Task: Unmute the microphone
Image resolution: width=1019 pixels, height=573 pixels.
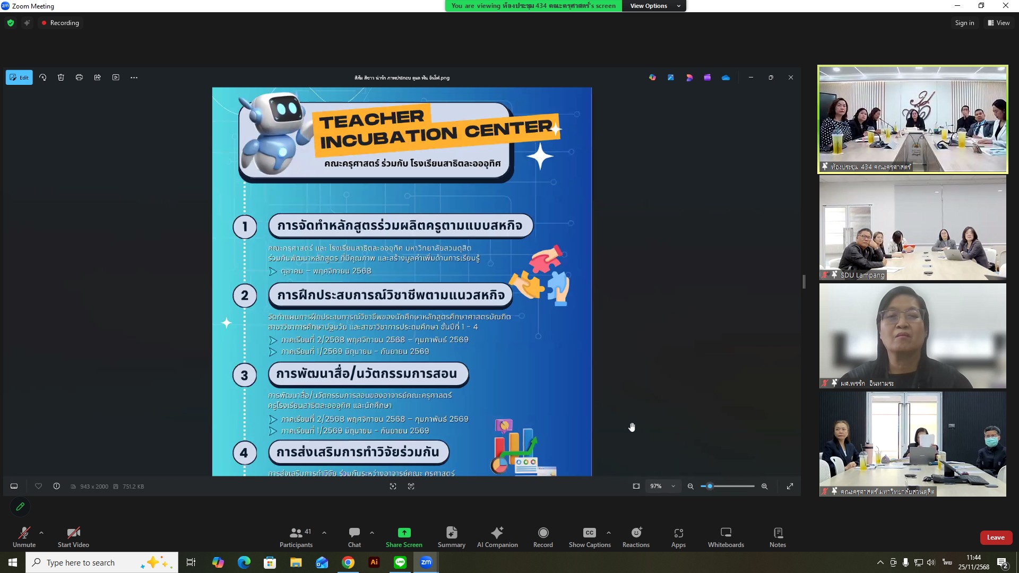Action: coord(24,536)
